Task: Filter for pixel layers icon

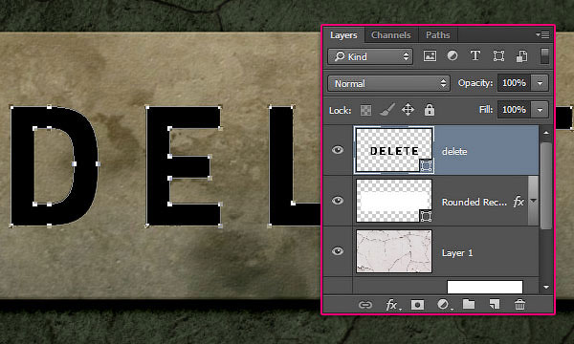Action: click(x=430, y=56)
